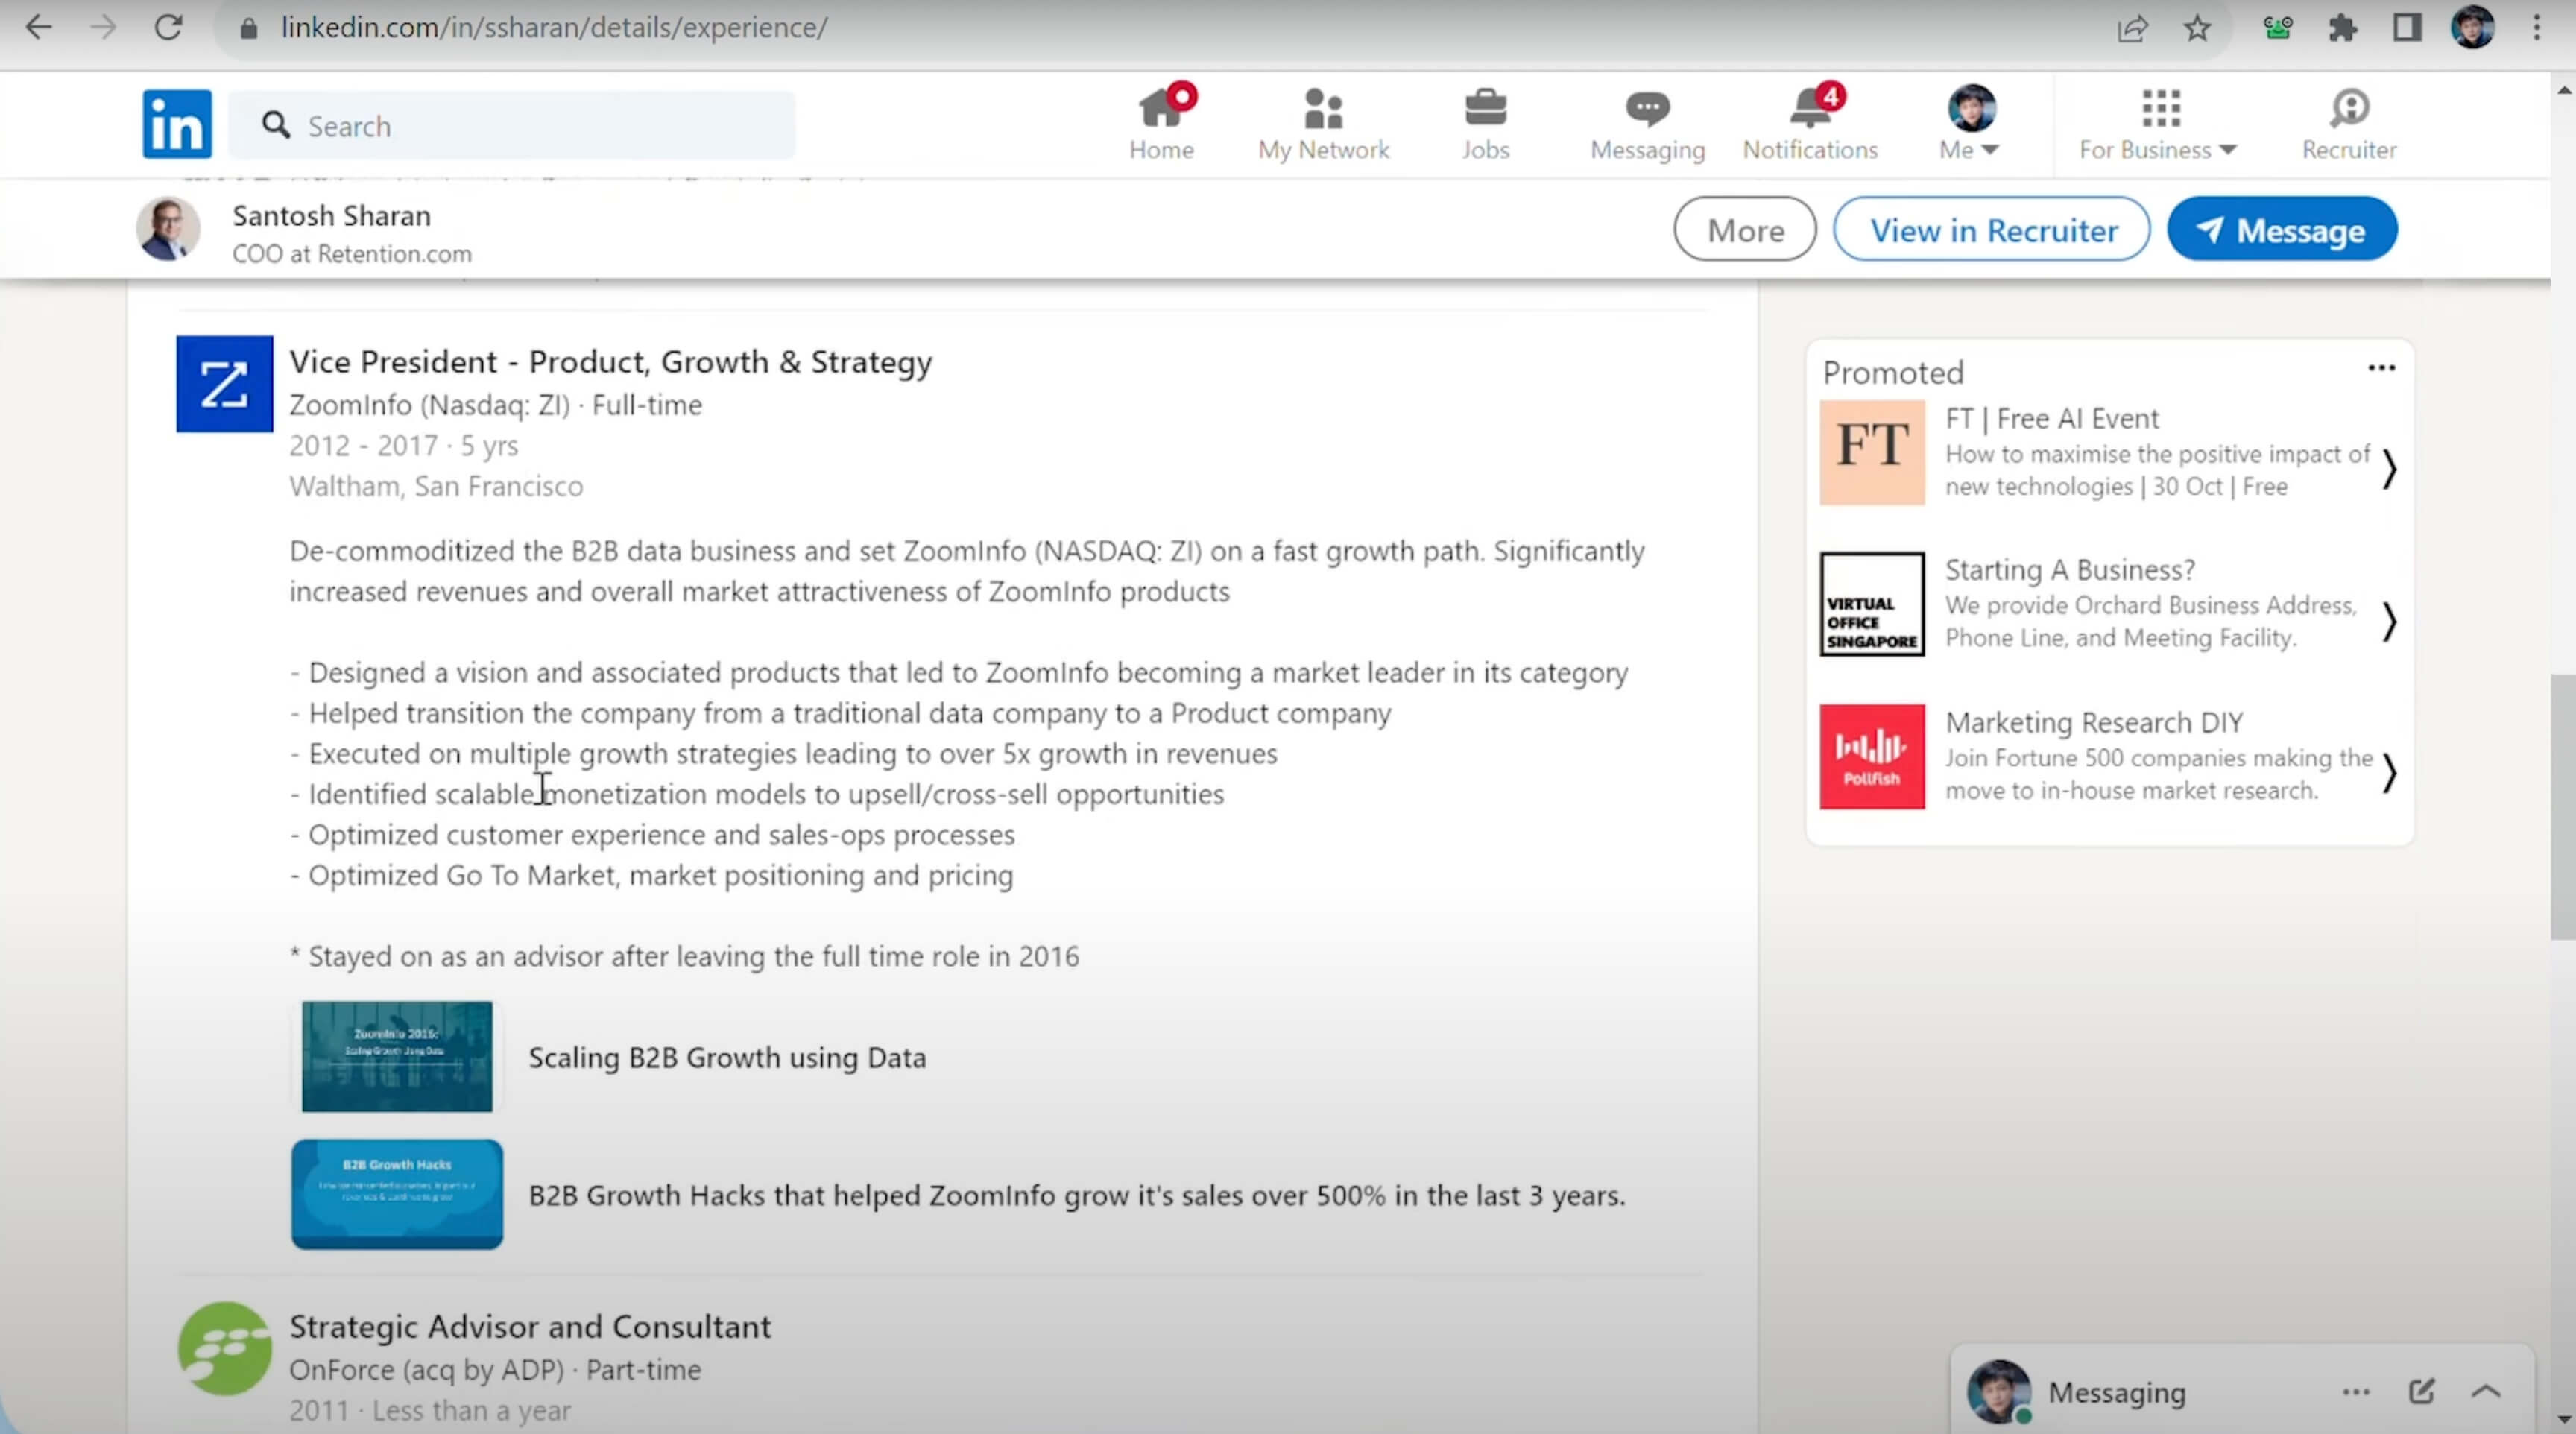Open My Network icon
Image resolution: width=2576 pixels, height=1434 pixels.
tap(1322, 108)
